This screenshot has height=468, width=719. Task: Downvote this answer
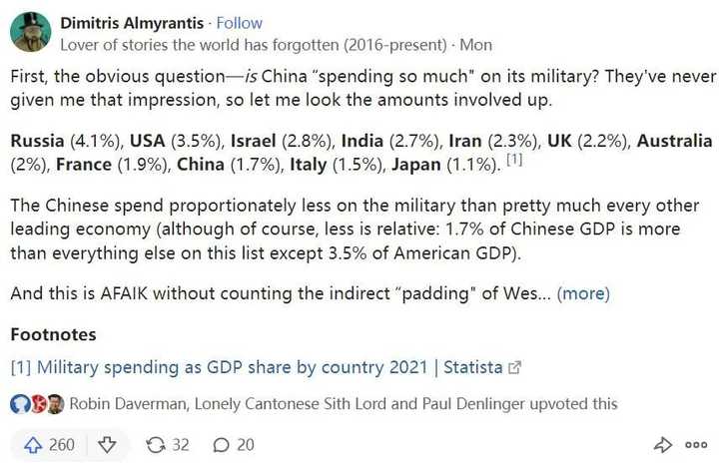[x=107, y=445]
